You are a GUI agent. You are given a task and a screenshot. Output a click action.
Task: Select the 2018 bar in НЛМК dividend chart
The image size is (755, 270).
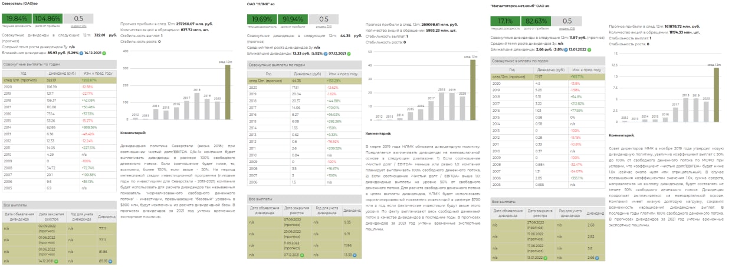coord(441,107)
